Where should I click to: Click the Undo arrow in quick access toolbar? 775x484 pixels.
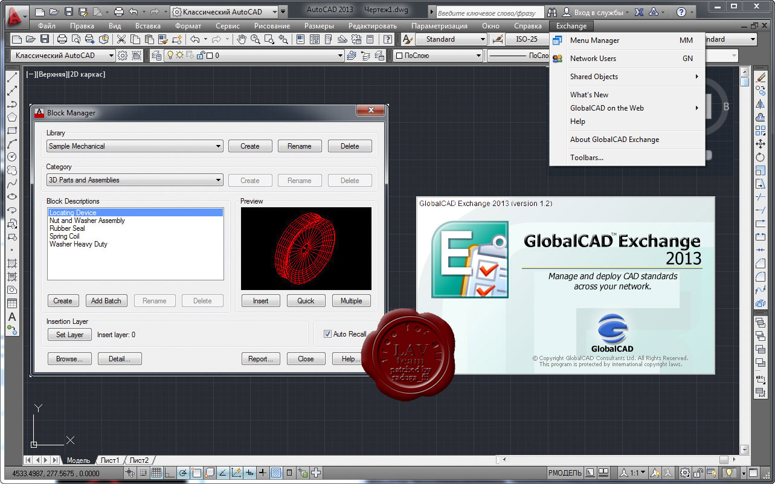133,11
